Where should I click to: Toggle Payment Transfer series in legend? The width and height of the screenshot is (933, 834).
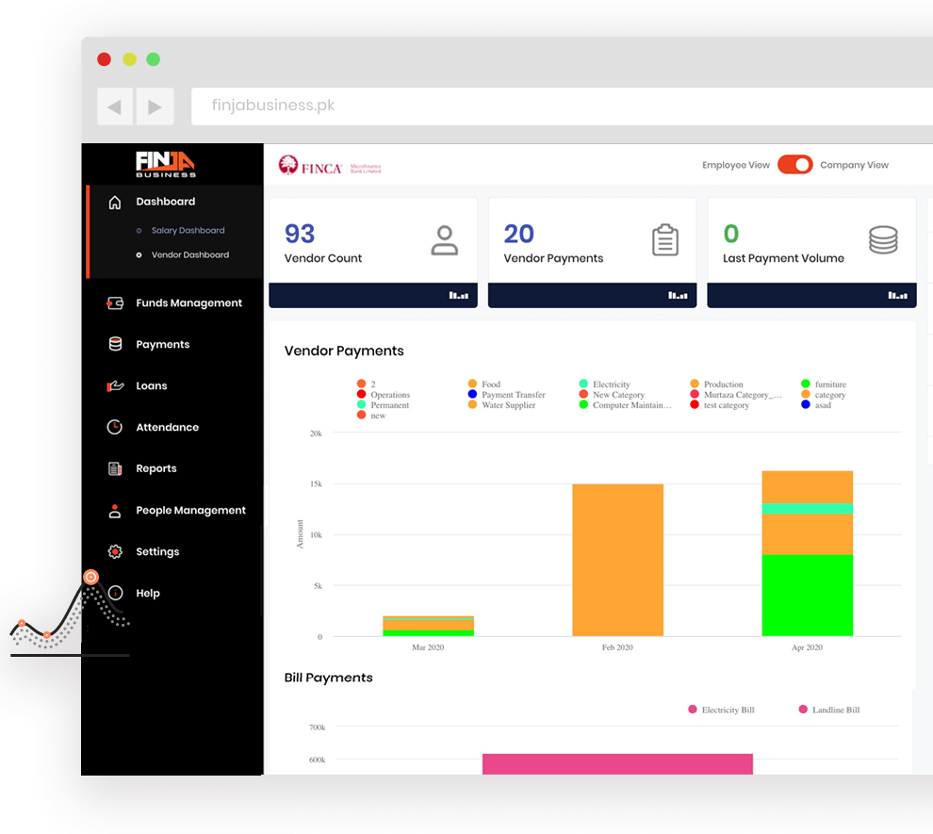(507, 395)
